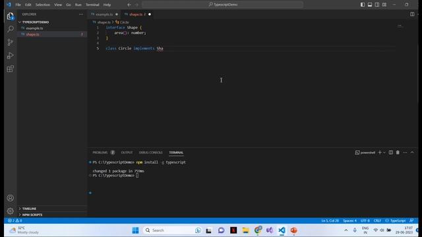
Task: Click errors and warnings status indicator
Action: [15, 221]
